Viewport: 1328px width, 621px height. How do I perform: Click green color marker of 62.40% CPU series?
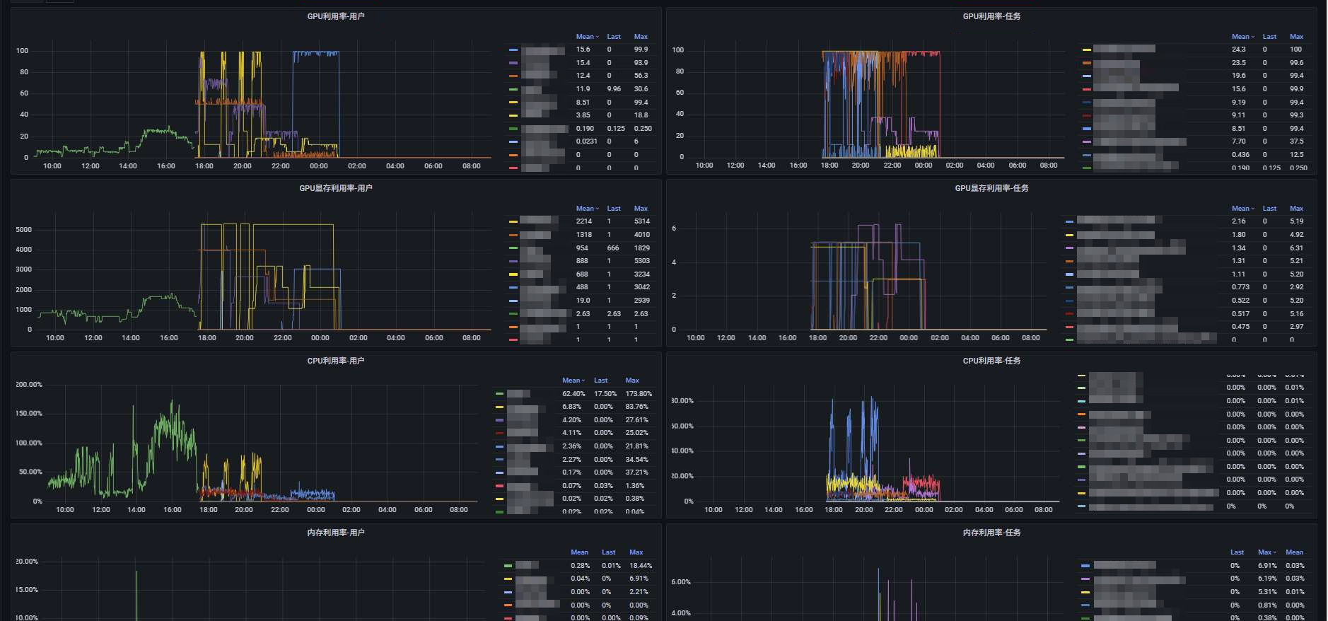tap(499, 394)
